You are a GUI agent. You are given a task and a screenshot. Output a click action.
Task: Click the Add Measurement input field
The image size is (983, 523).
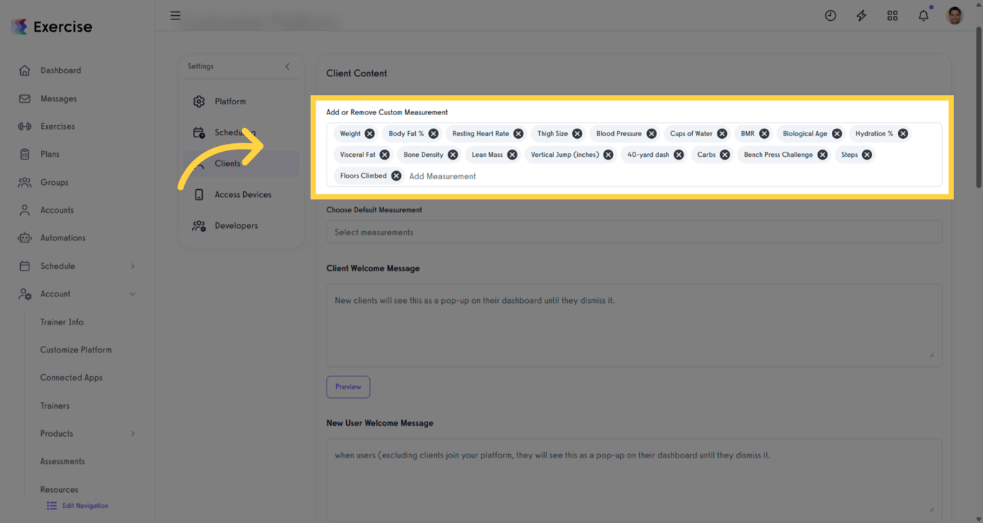443,176
